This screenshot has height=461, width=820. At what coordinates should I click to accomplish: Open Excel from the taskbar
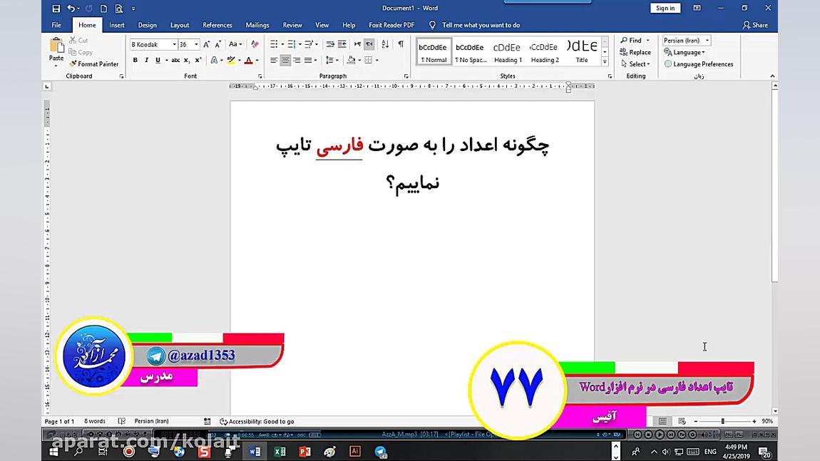point(279,451)
